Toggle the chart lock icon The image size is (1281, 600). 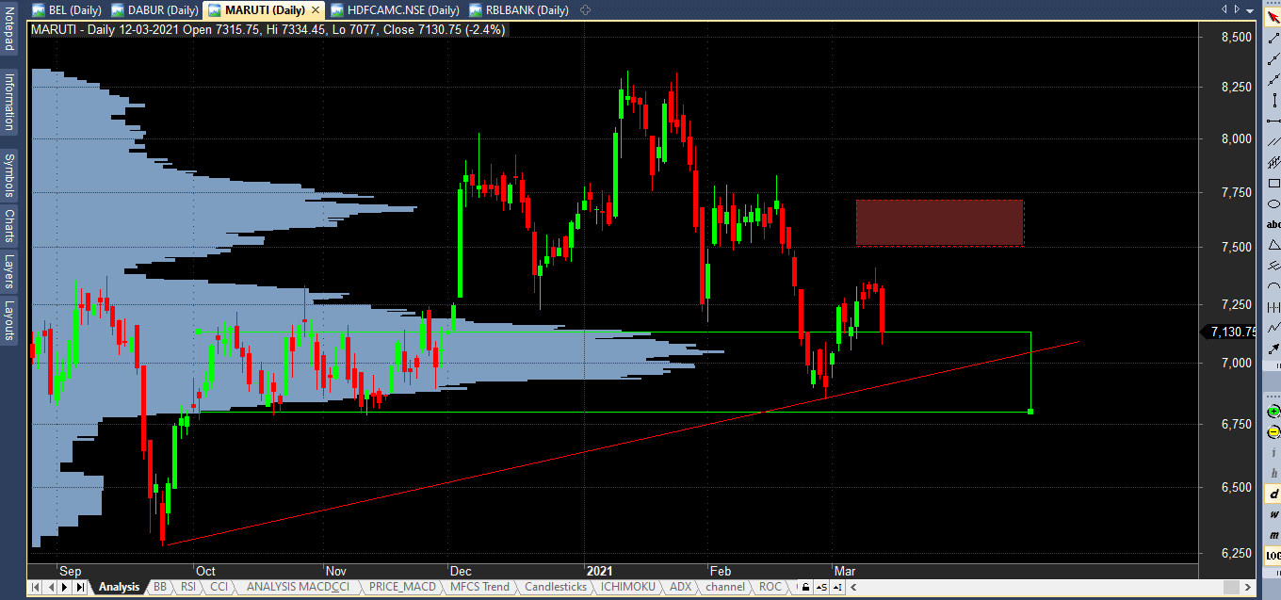pyautogui.click(x=807, y=587)
